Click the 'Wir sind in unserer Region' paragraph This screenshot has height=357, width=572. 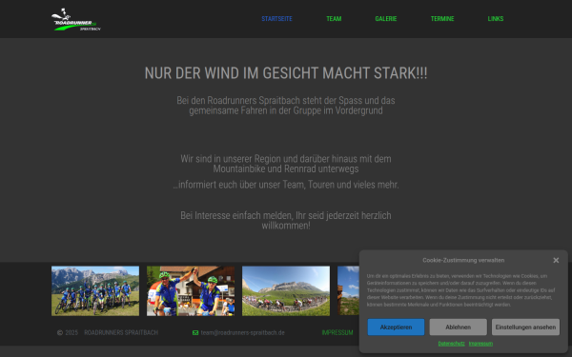286,164
